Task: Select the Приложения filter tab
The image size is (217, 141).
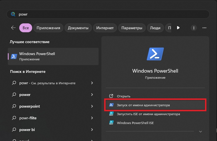Action: coord(48,28)
